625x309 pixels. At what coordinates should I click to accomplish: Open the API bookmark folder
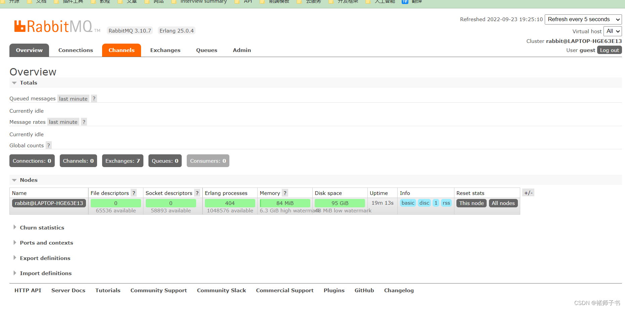(x=244, y=2)
